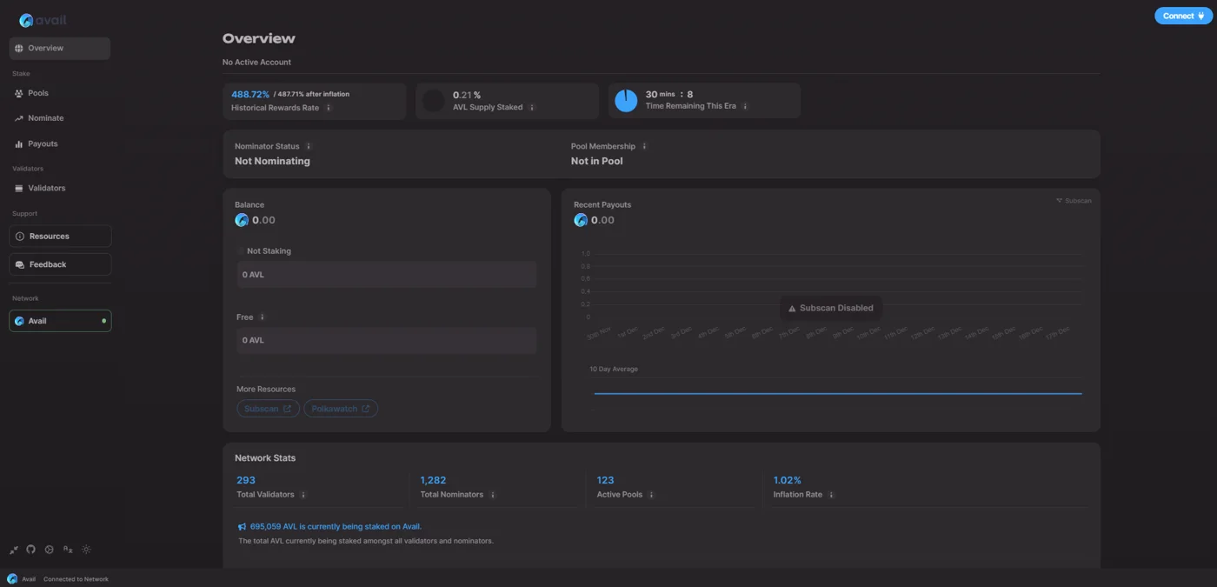Screen dimensions: 1217x587
Task: Open the Resources button
Action: tap(60, 237)
